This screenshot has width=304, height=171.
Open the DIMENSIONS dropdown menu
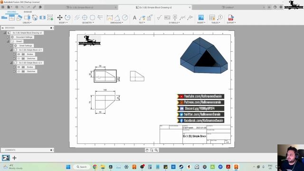[x=116, y=23]
